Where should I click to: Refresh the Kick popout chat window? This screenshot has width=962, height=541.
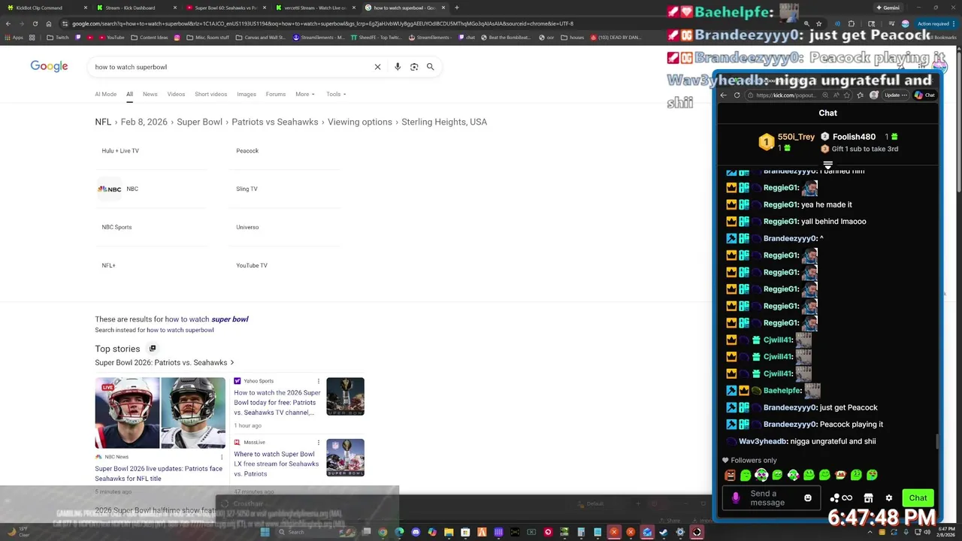pyautogui.click(x=737, y=95)
